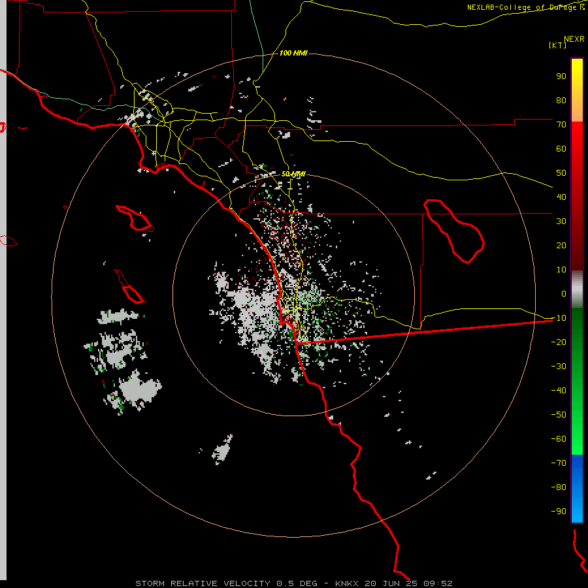This screenshot has width=588, height=588.
Task: Select the 20 value on the velocity scale
Action: (561, 245)
